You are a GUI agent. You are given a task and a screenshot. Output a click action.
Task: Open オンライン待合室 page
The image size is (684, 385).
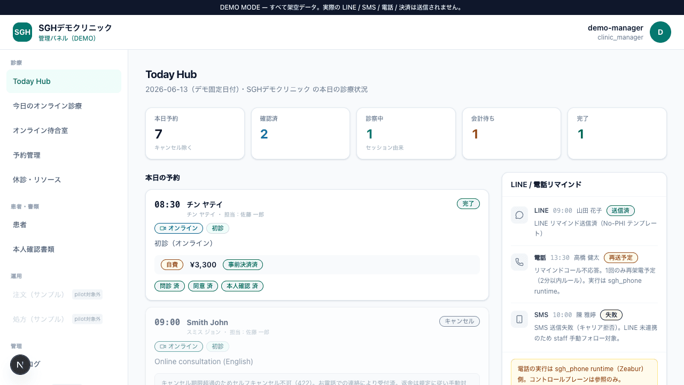pyautogui.click(x=64, y=130)
